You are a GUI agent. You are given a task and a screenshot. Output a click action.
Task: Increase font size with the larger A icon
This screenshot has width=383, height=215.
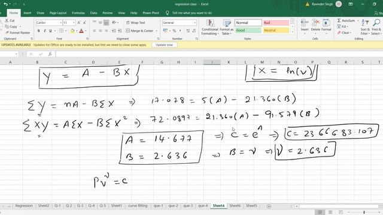point(79,23)
